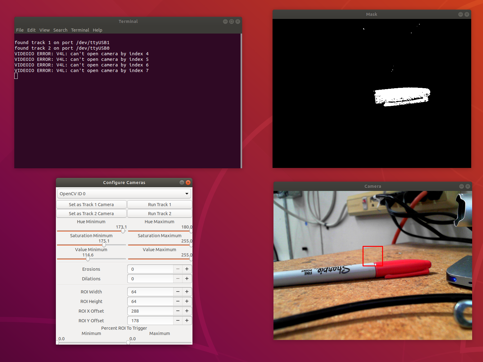483x362 pixels.
Task: Open the Edit menu in Terminal
Action: pos(31,30)
